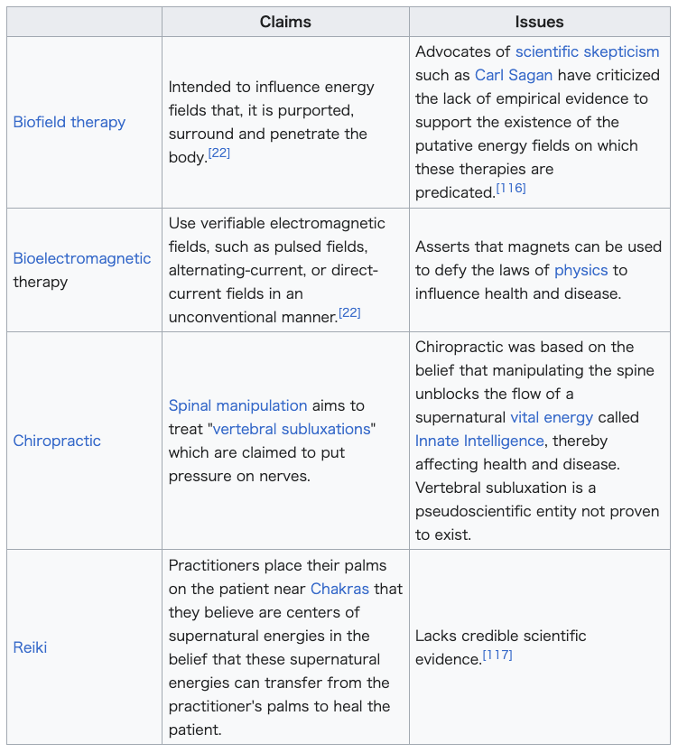This screenshot has width=678, height=753.
Task: Click the Claims column header
Action: tap(285, 22)
